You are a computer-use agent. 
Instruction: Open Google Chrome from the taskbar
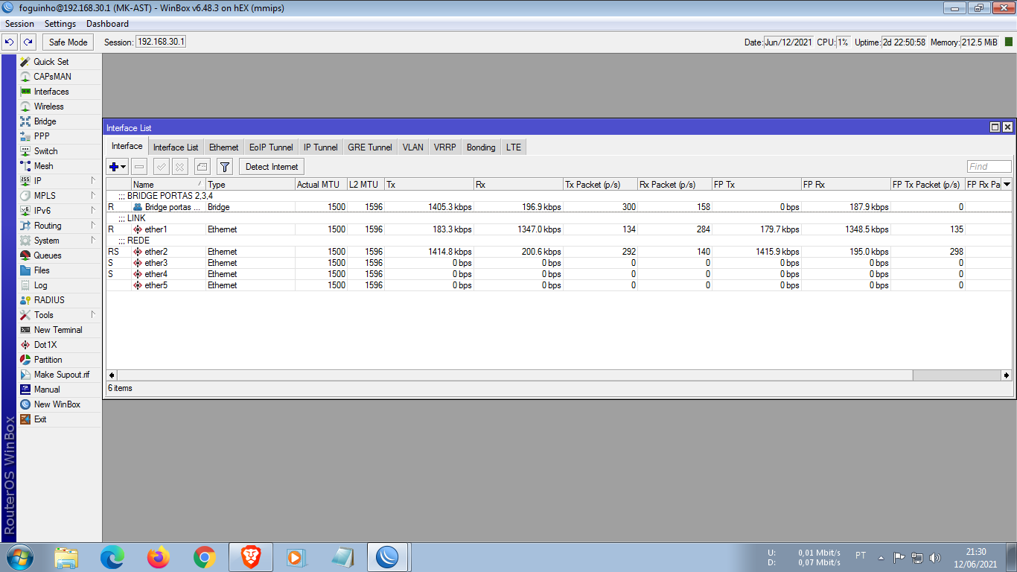tap(205, 557)
